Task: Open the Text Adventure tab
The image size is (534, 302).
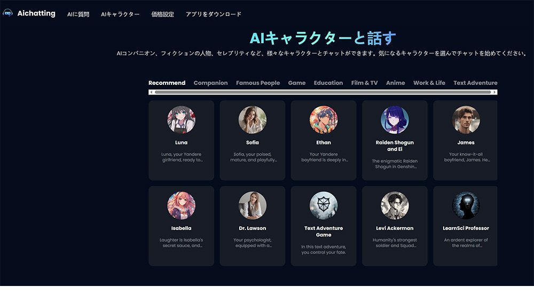Action: [475, 83]
